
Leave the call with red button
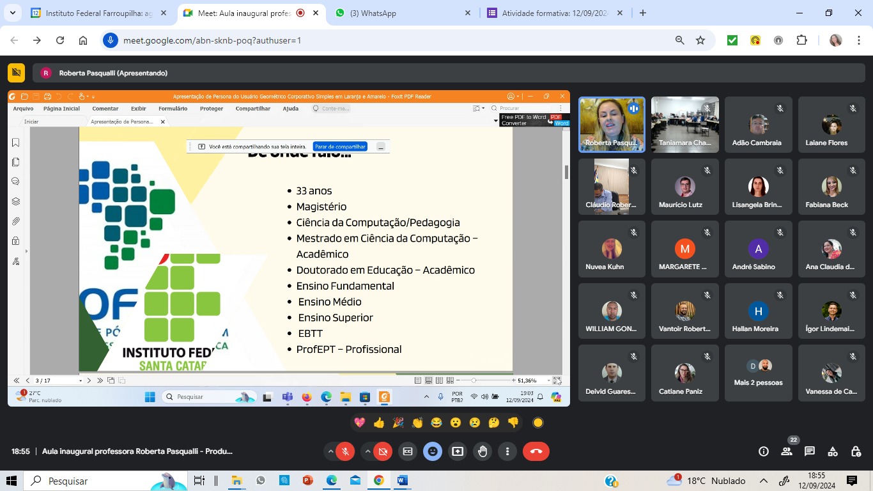536,451
